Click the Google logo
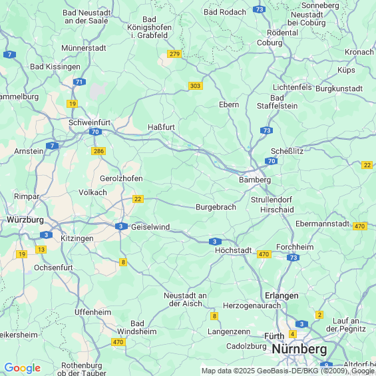The height and width of the screenshot is (376, 376). (23, 368)
